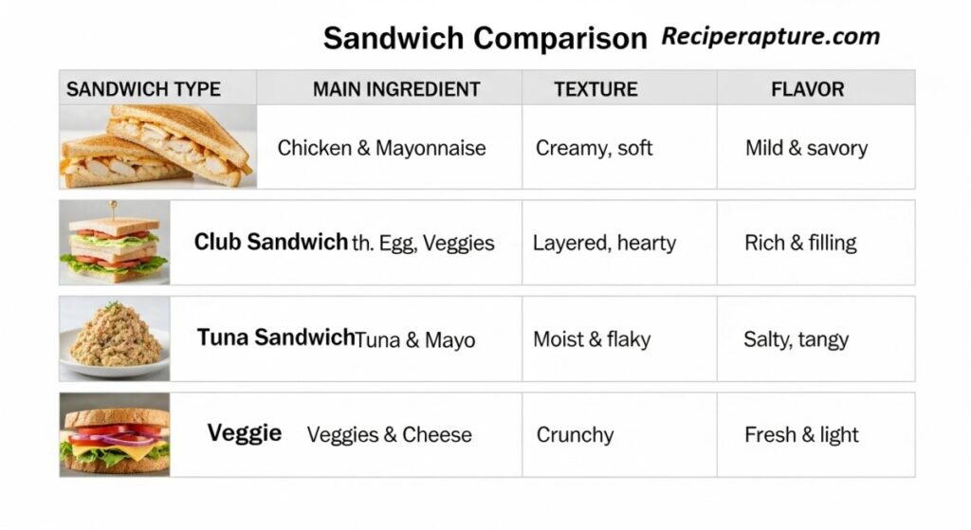
Task: Open the Reciperapture.com link
Action: (x=770, y=37)
